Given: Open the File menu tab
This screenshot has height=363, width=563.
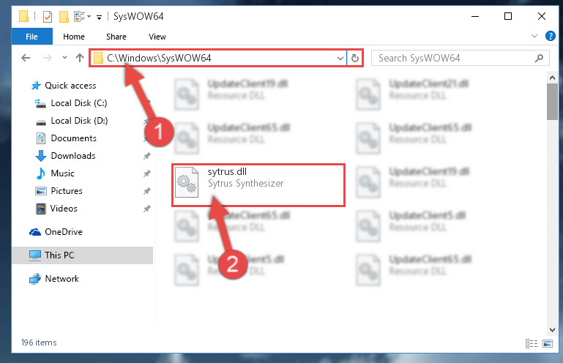Looking at the screenshot, I should 32,37.
